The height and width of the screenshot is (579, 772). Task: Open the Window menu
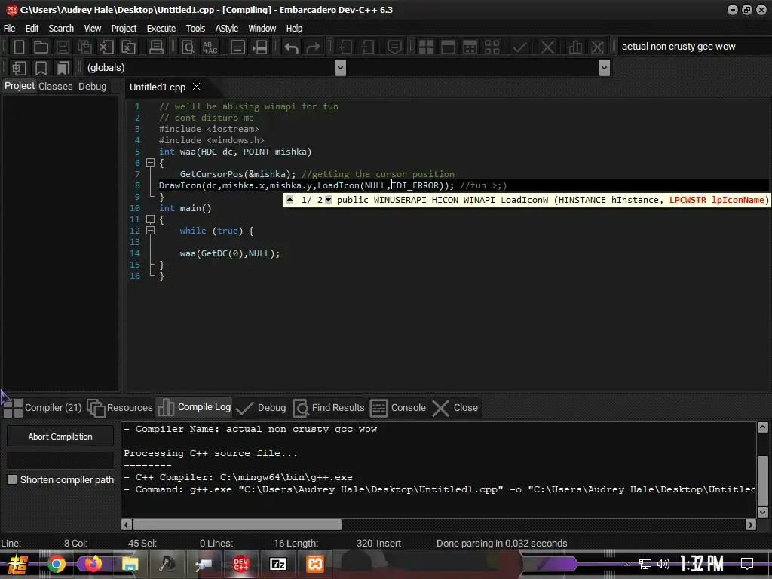pyautogui.click(x=262, y=28)
